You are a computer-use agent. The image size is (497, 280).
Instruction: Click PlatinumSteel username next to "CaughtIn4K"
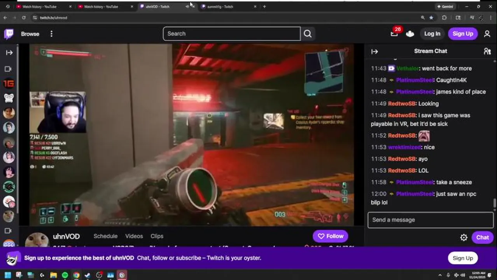(x=415, y=80)
